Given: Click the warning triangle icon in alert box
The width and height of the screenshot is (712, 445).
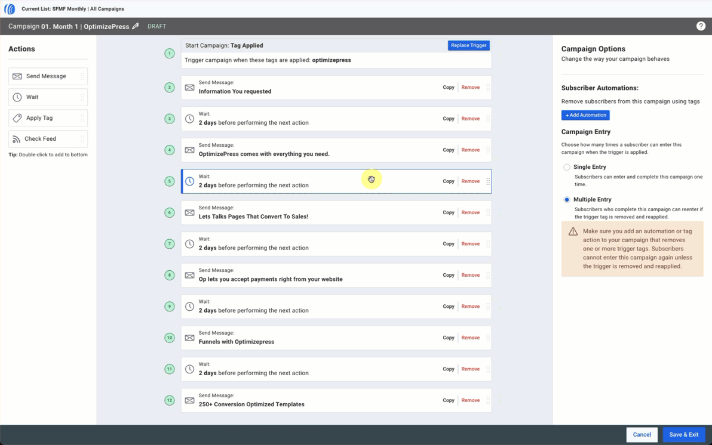Looking at the screenshot, I should [x=573, y=231].
